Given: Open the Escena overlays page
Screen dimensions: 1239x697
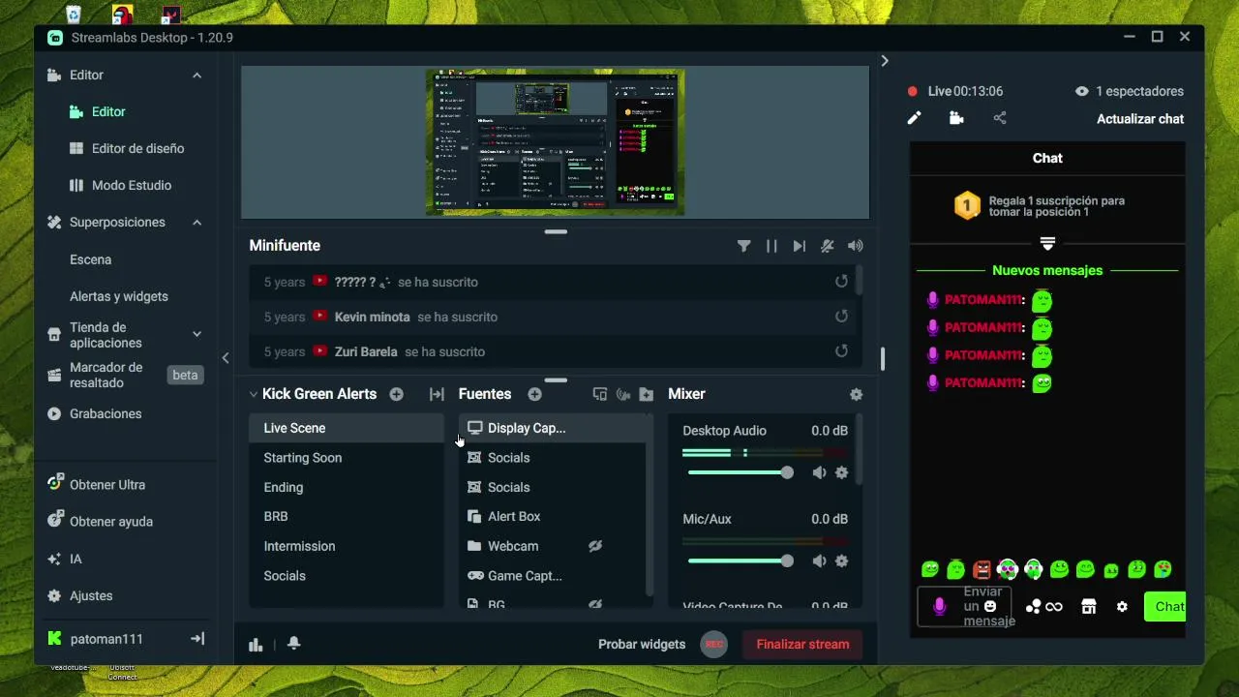Looking at the screenshot, I should tap(90, 259).
